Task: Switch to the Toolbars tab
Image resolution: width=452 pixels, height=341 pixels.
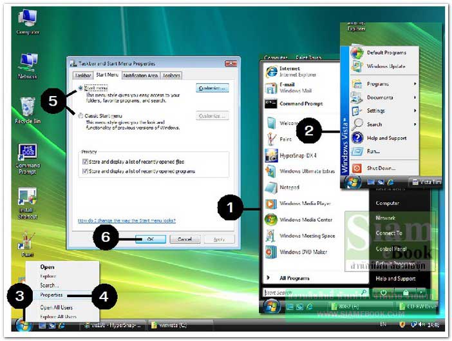Action: (171, 75)
